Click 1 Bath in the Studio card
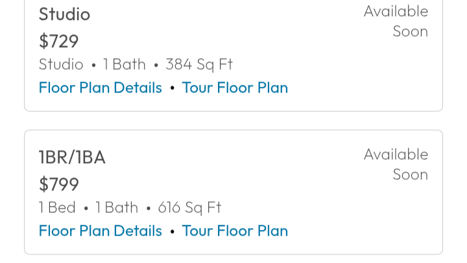Viewport: 467px width, 263px height. [125, 64]
